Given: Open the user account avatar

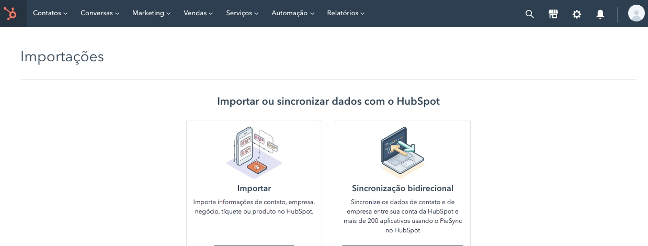Looking at the screenshot, I should coord(636,14).
